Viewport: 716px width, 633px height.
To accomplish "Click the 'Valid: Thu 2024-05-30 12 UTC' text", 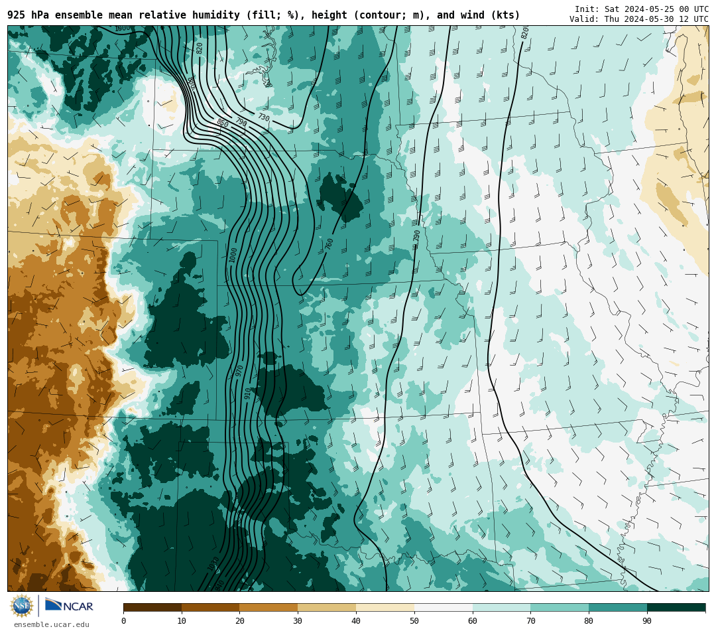I will pyautogui.click(x=639, y=19).
